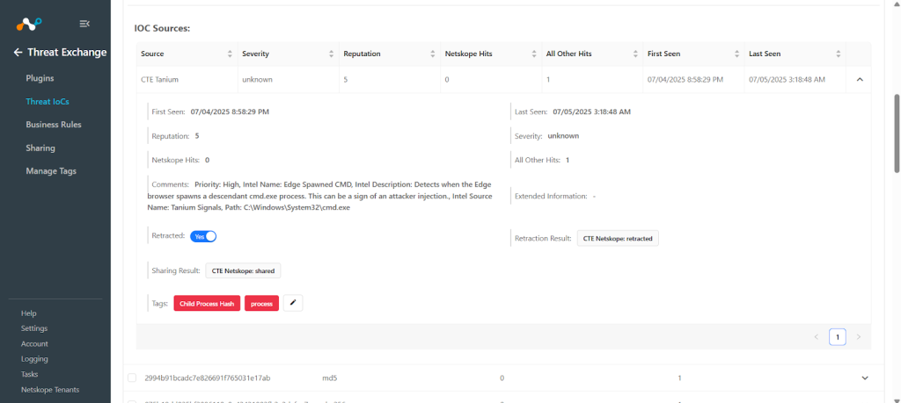Sort the Source column

[230, 54]
